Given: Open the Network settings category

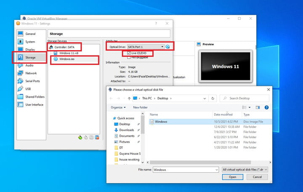Looking at the screenshot, I should click(x=31, y=73).
